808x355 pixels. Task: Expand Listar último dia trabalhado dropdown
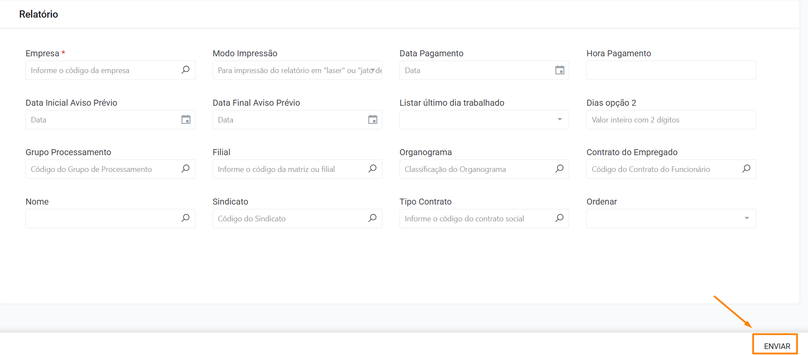559,119
